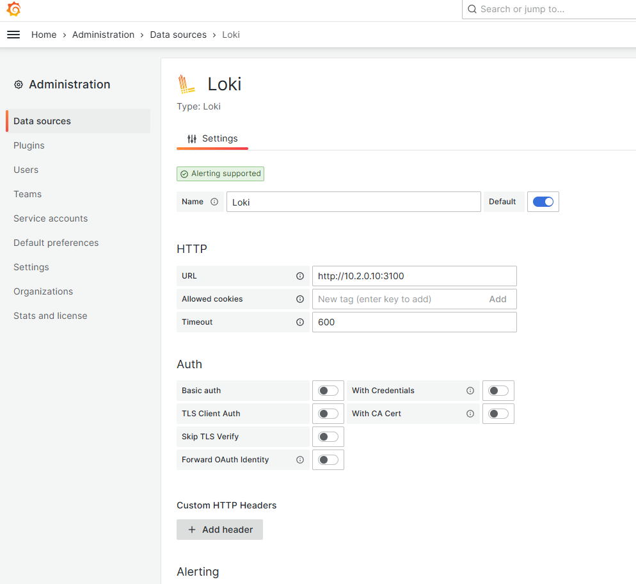Viewport: 636px width, 584px height.
Task: Click the Add header button
Action: coord(219,530)
